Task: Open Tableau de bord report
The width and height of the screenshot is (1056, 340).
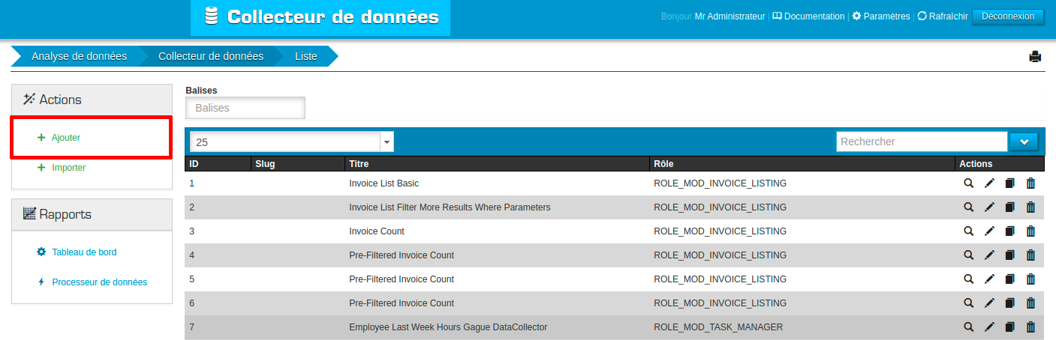Action: click(x=84, y=252)
